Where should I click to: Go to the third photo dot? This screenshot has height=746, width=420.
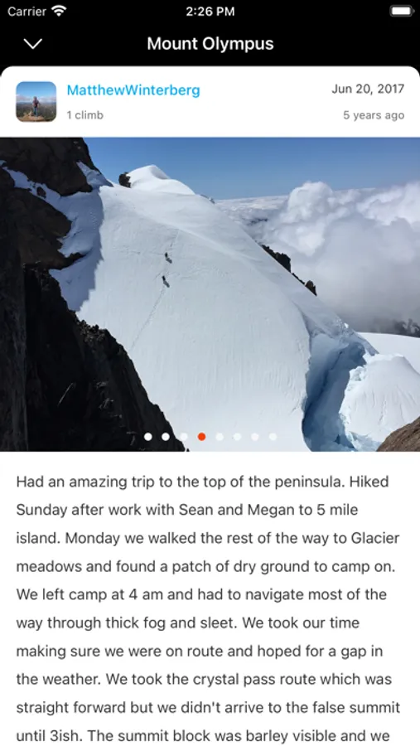[x=184, y=436]
